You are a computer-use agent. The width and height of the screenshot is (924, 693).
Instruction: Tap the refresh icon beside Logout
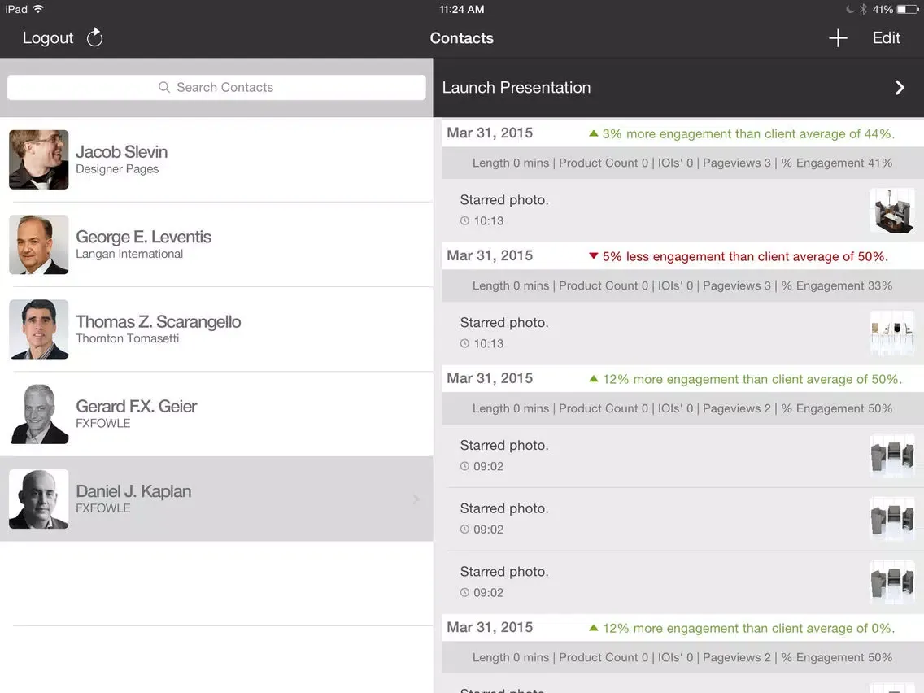(95, 37)
